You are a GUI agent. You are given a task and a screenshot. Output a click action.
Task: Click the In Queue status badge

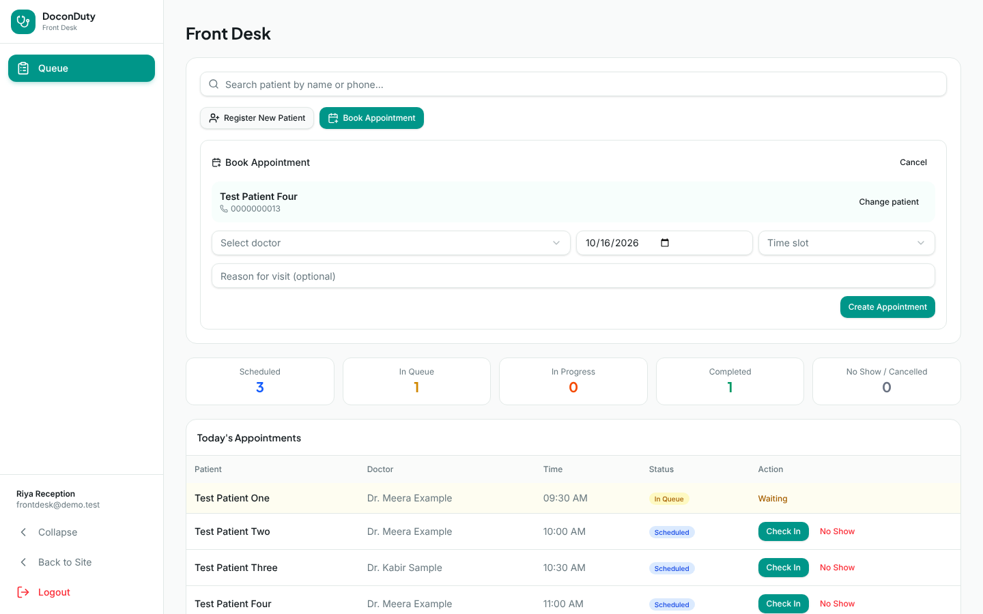(x=669, y=499)
